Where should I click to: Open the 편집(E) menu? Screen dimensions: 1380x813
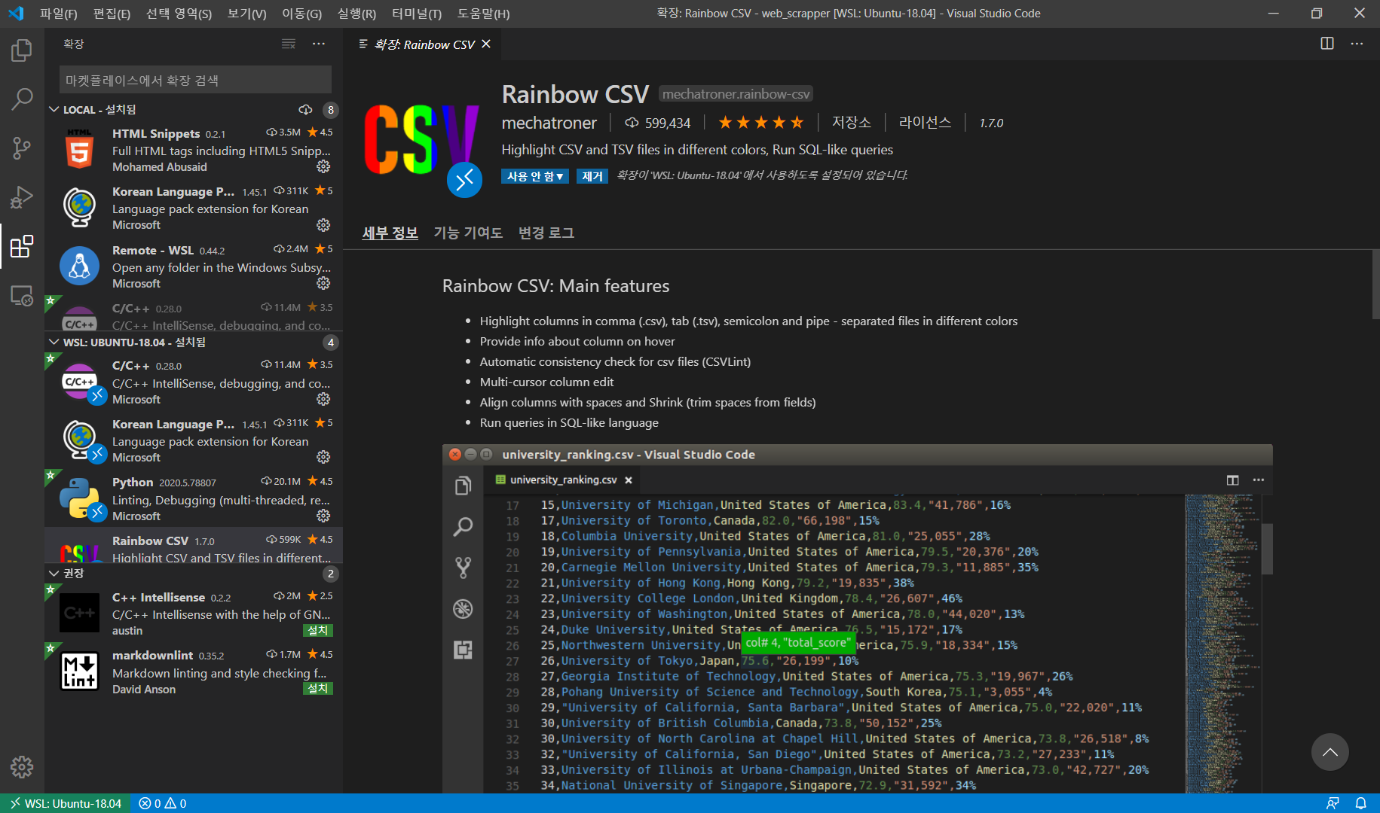pos(112,14)
